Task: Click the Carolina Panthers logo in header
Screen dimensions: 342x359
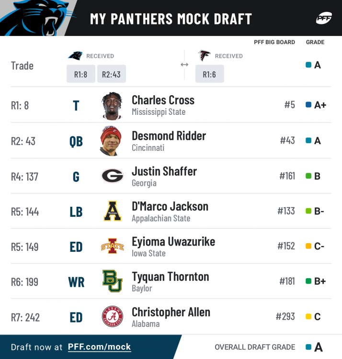Action: pyautogui.click(x=38, y=18)
